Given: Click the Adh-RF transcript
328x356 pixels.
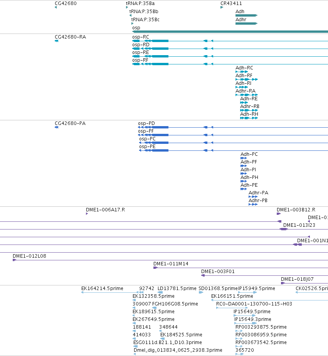Looking at the screenshot, I should click(x=247, y=79).
